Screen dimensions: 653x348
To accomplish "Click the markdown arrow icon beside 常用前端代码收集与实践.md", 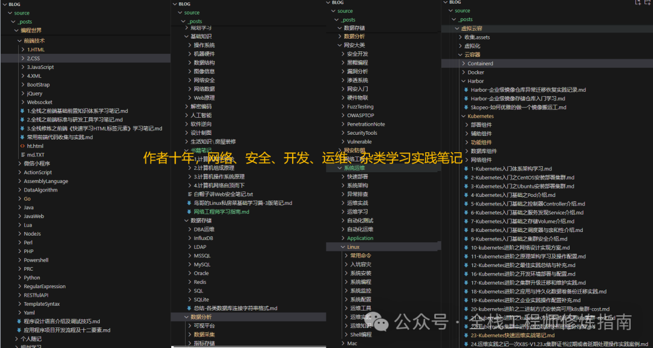I will tap(22, 137).
